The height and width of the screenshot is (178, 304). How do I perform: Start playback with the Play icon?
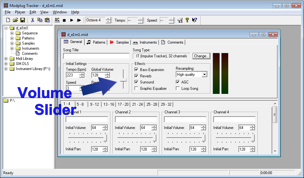pyautogui.click(x=72, y=20)
